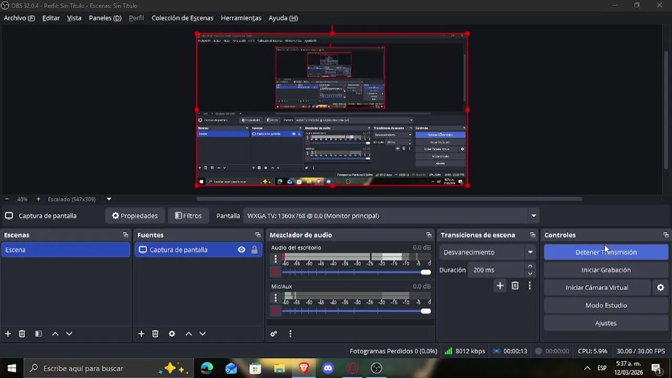Remove transition with trash icon
This screenshot has height=378, width=672.
click(x=515, y=286)
